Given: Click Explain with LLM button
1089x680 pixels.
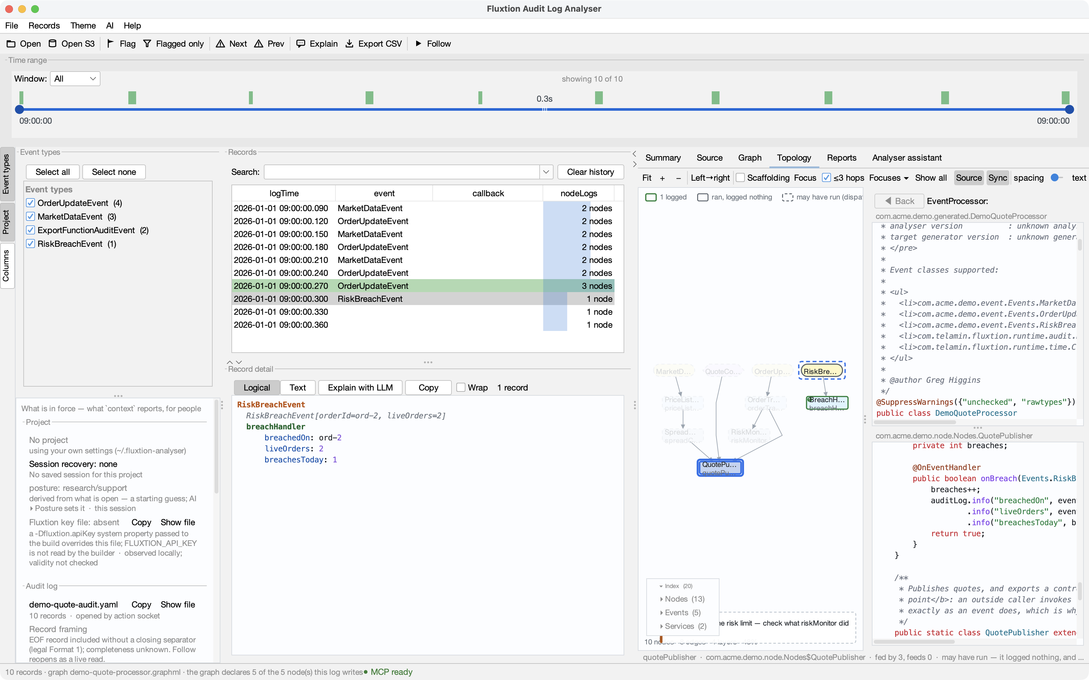Looking at the screenshot, I should [x=360, y=387].
